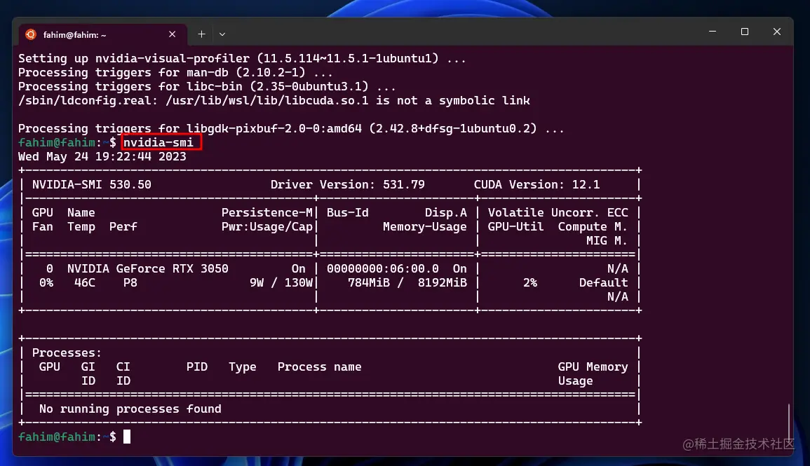Click the 'CUDA Version: 12.1' text
810x466 pixels.
[x=536, y=184]
